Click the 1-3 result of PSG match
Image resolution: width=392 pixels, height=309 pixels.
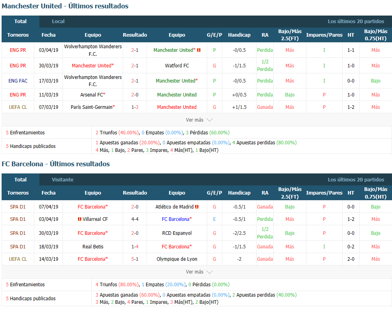click(135, 107)
